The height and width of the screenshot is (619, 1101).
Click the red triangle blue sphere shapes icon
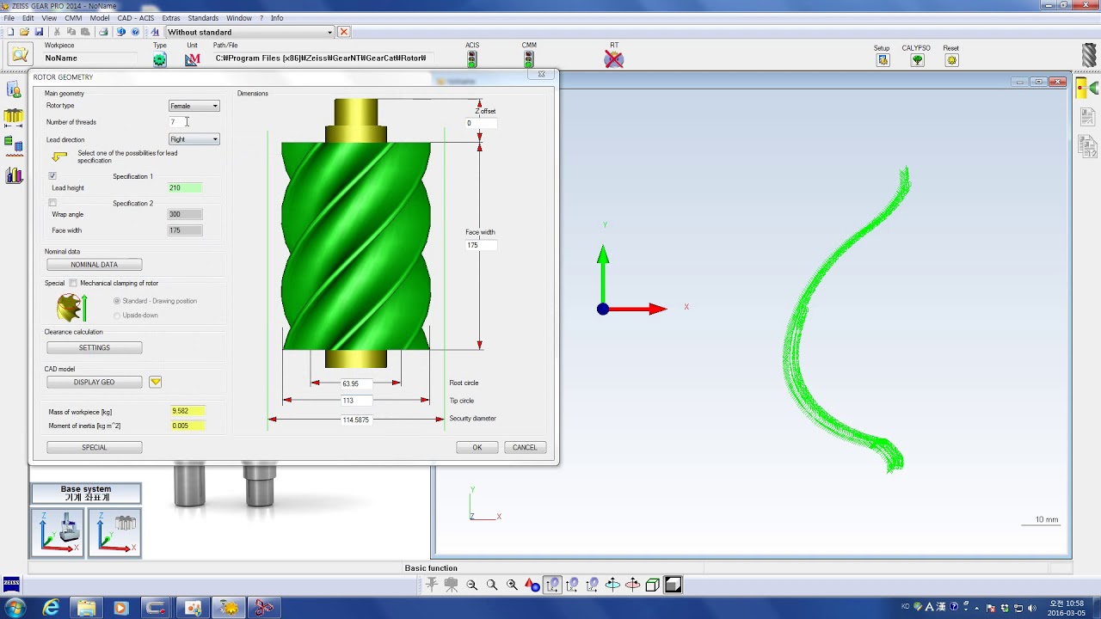click(x=532, y=585)
